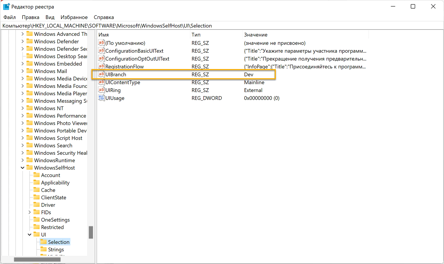Sort values by the Значение column header
444x264 pixels.
pyautogui.click(x=305, y=35)
